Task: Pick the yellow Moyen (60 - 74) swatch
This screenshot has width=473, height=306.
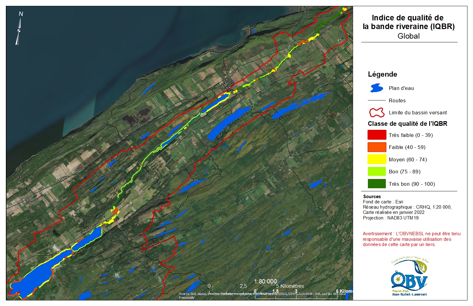Action: (377, 159)
